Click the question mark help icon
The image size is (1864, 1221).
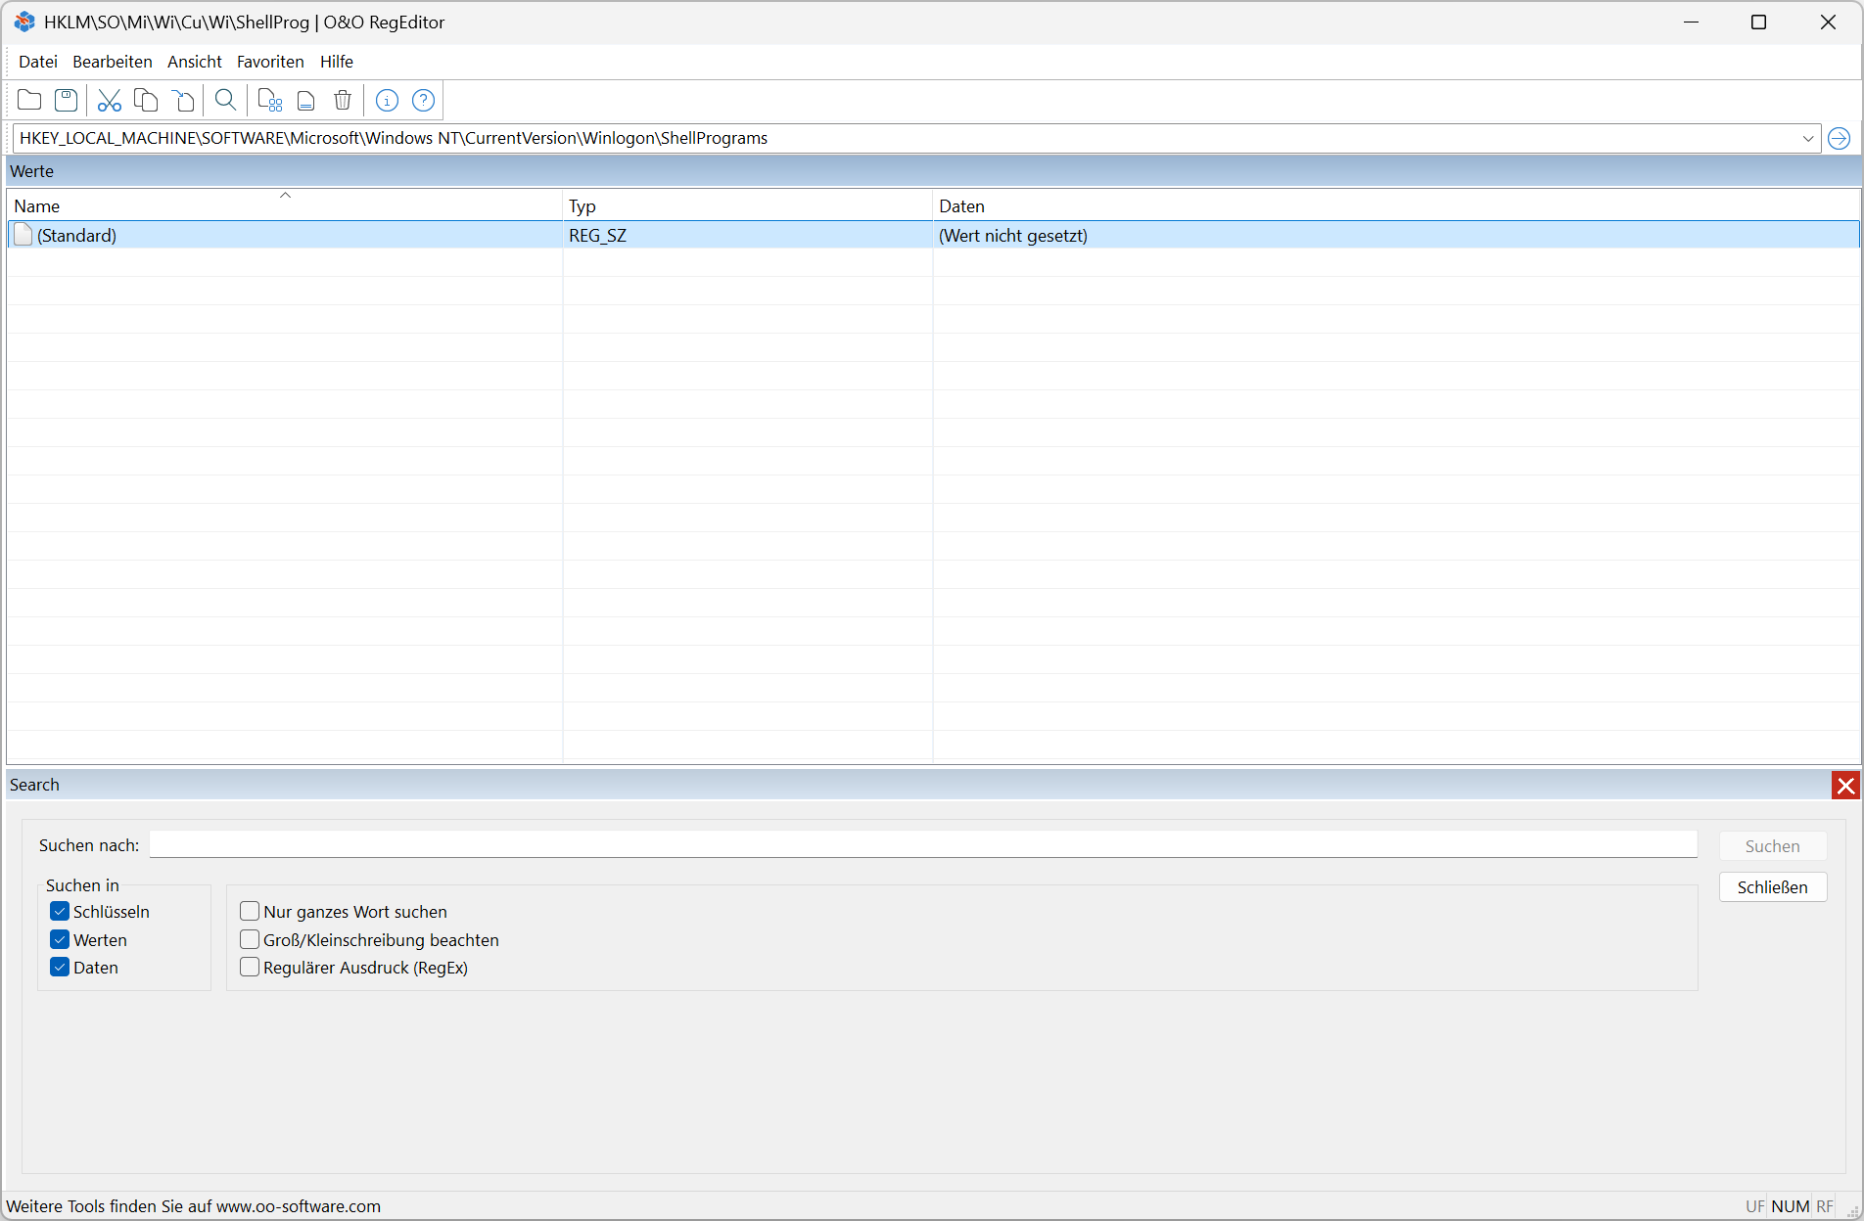(x=423, y=100)
